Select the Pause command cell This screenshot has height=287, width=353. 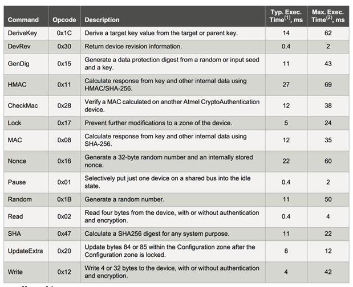(x=17, y=182)
